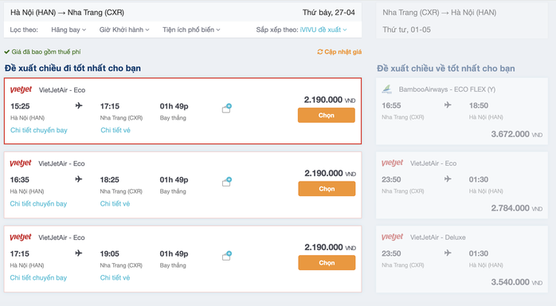Change sorting from iVIVU đề xuất
Screen dimensions: 556x306
[323, 29]
